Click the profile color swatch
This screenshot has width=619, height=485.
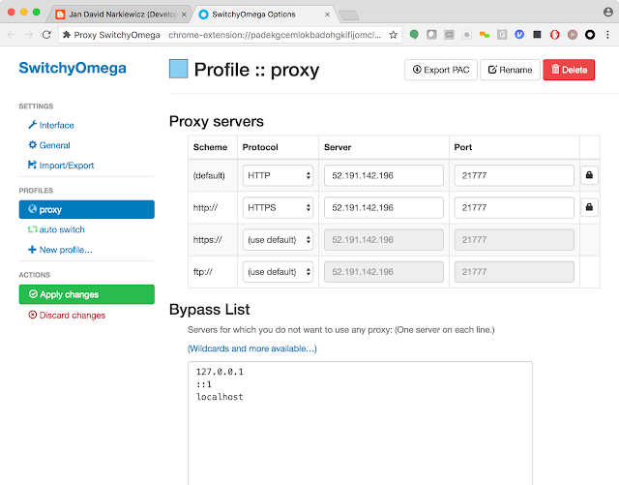pos(179,70)
